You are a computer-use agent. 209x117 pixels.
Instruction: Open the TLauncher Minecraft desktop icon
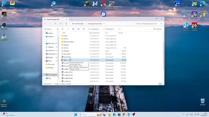(87, 4)
